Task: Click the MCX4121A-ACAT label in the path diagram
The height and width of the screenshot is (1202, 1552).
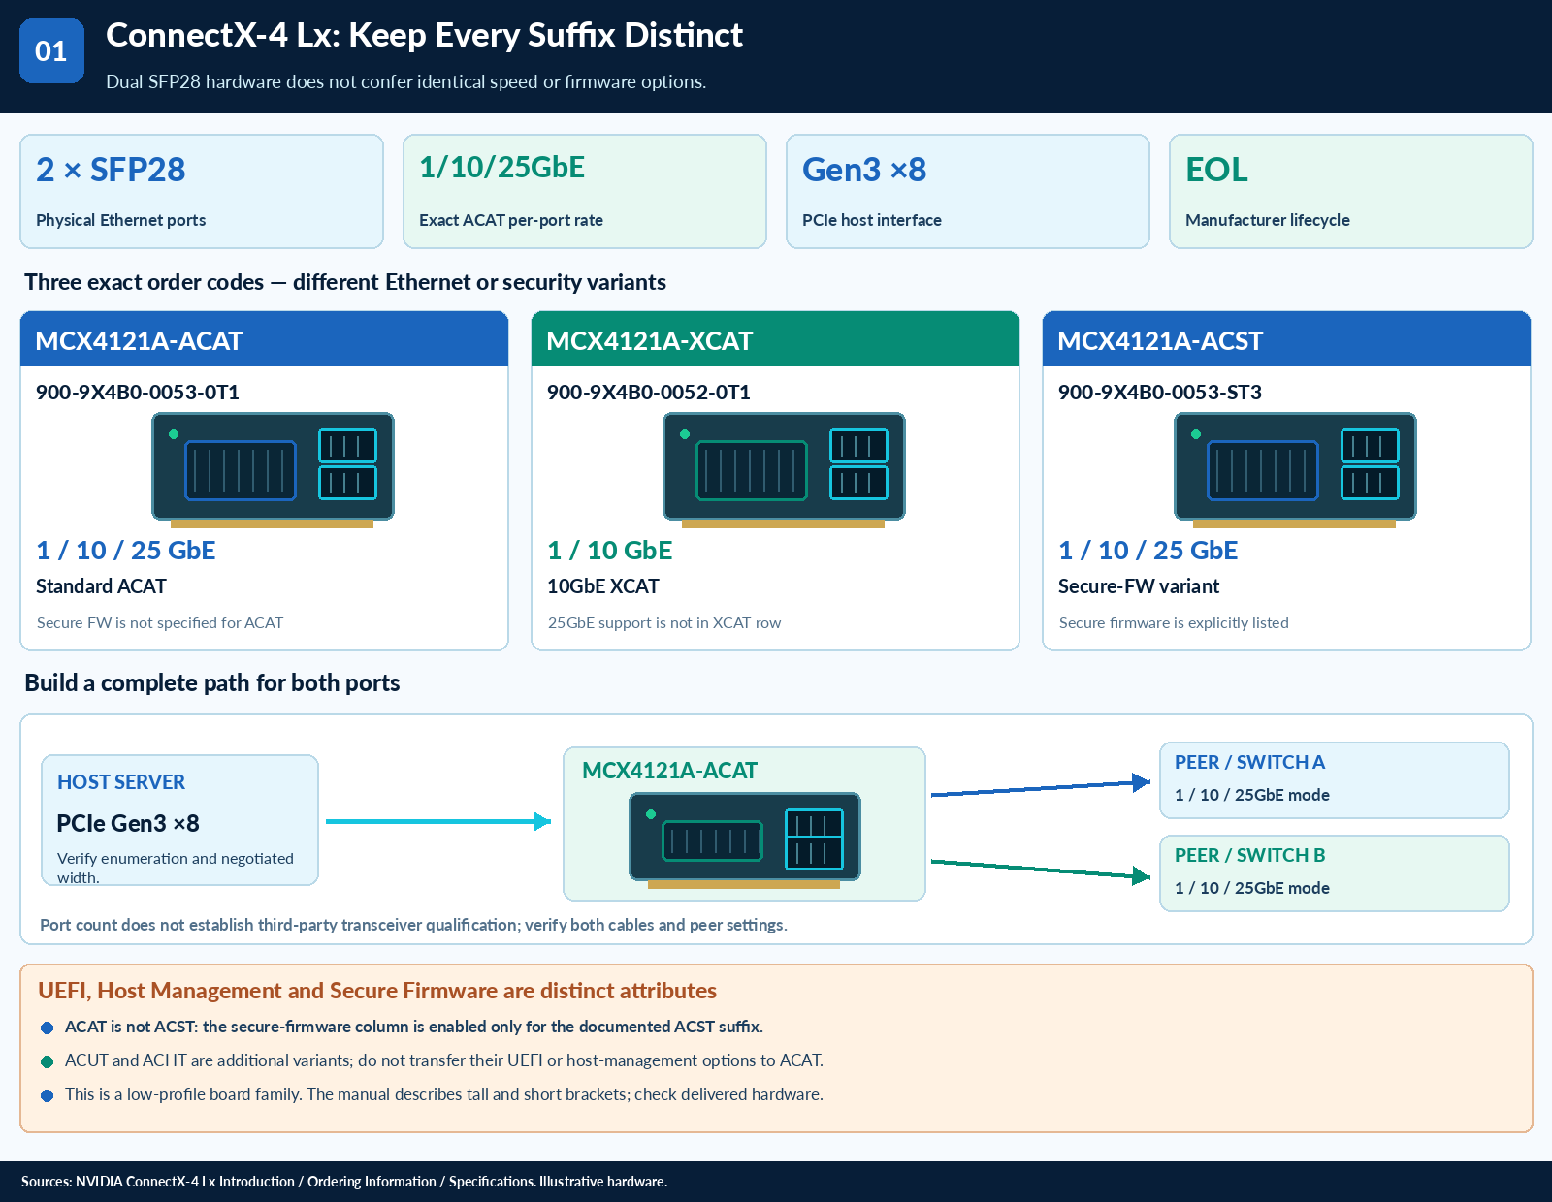Action: (x=669, y=771)
